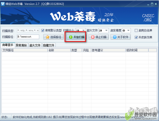159x121 pixels.
Task: Click status text 软件初始化完成,当前规则数:182
Action: pos(32,117)
